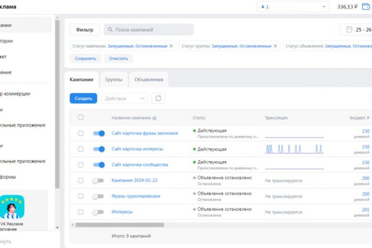This screenshot has width=372, height=248.
Task: Open the Центр коммерции sidebar item
Action: click(x=15, y=94)
